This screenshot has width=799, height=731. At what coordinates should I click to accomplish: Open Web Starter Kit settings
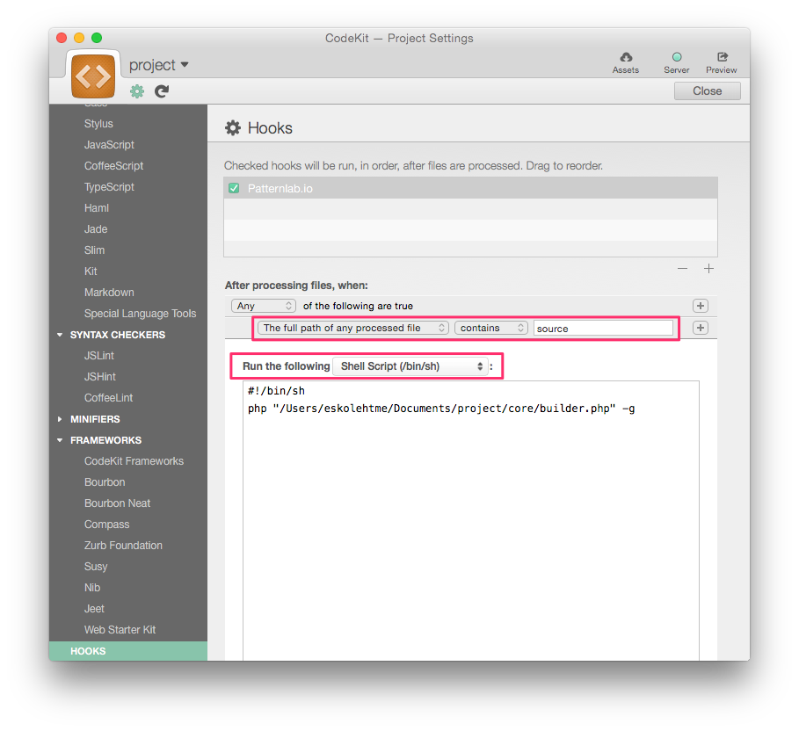pyautogui.click(x=120, y=630)
